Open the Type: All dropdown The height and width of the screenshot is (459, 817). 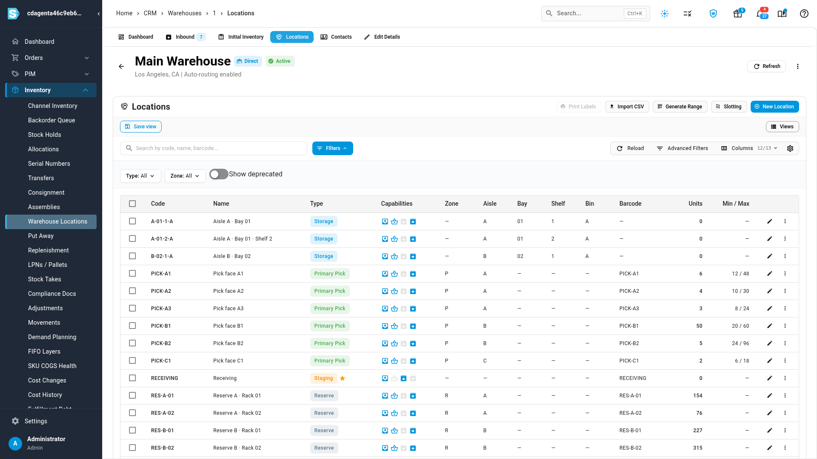click(x=140, y=176)
